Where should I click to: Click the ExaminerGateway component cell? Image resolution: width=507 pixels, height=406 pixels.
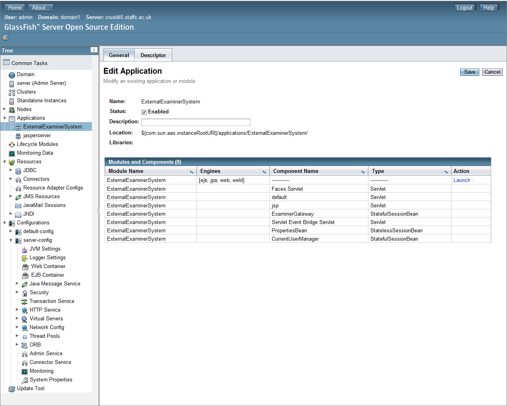[319, 214]
